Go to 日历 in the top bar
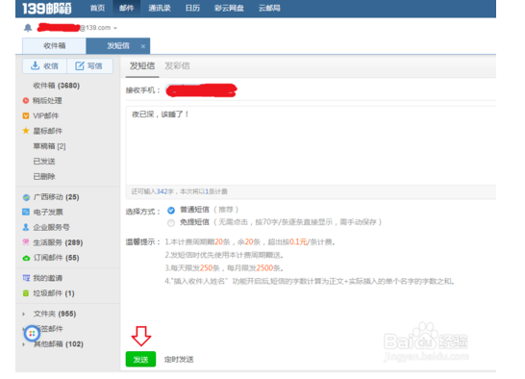 (192, 8)
